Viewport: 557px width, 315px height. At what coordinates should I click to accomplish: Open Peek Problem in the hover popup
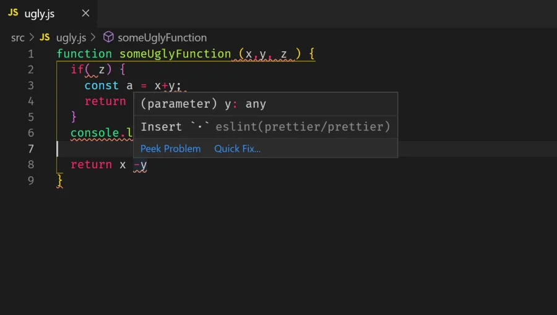point(170,149)
